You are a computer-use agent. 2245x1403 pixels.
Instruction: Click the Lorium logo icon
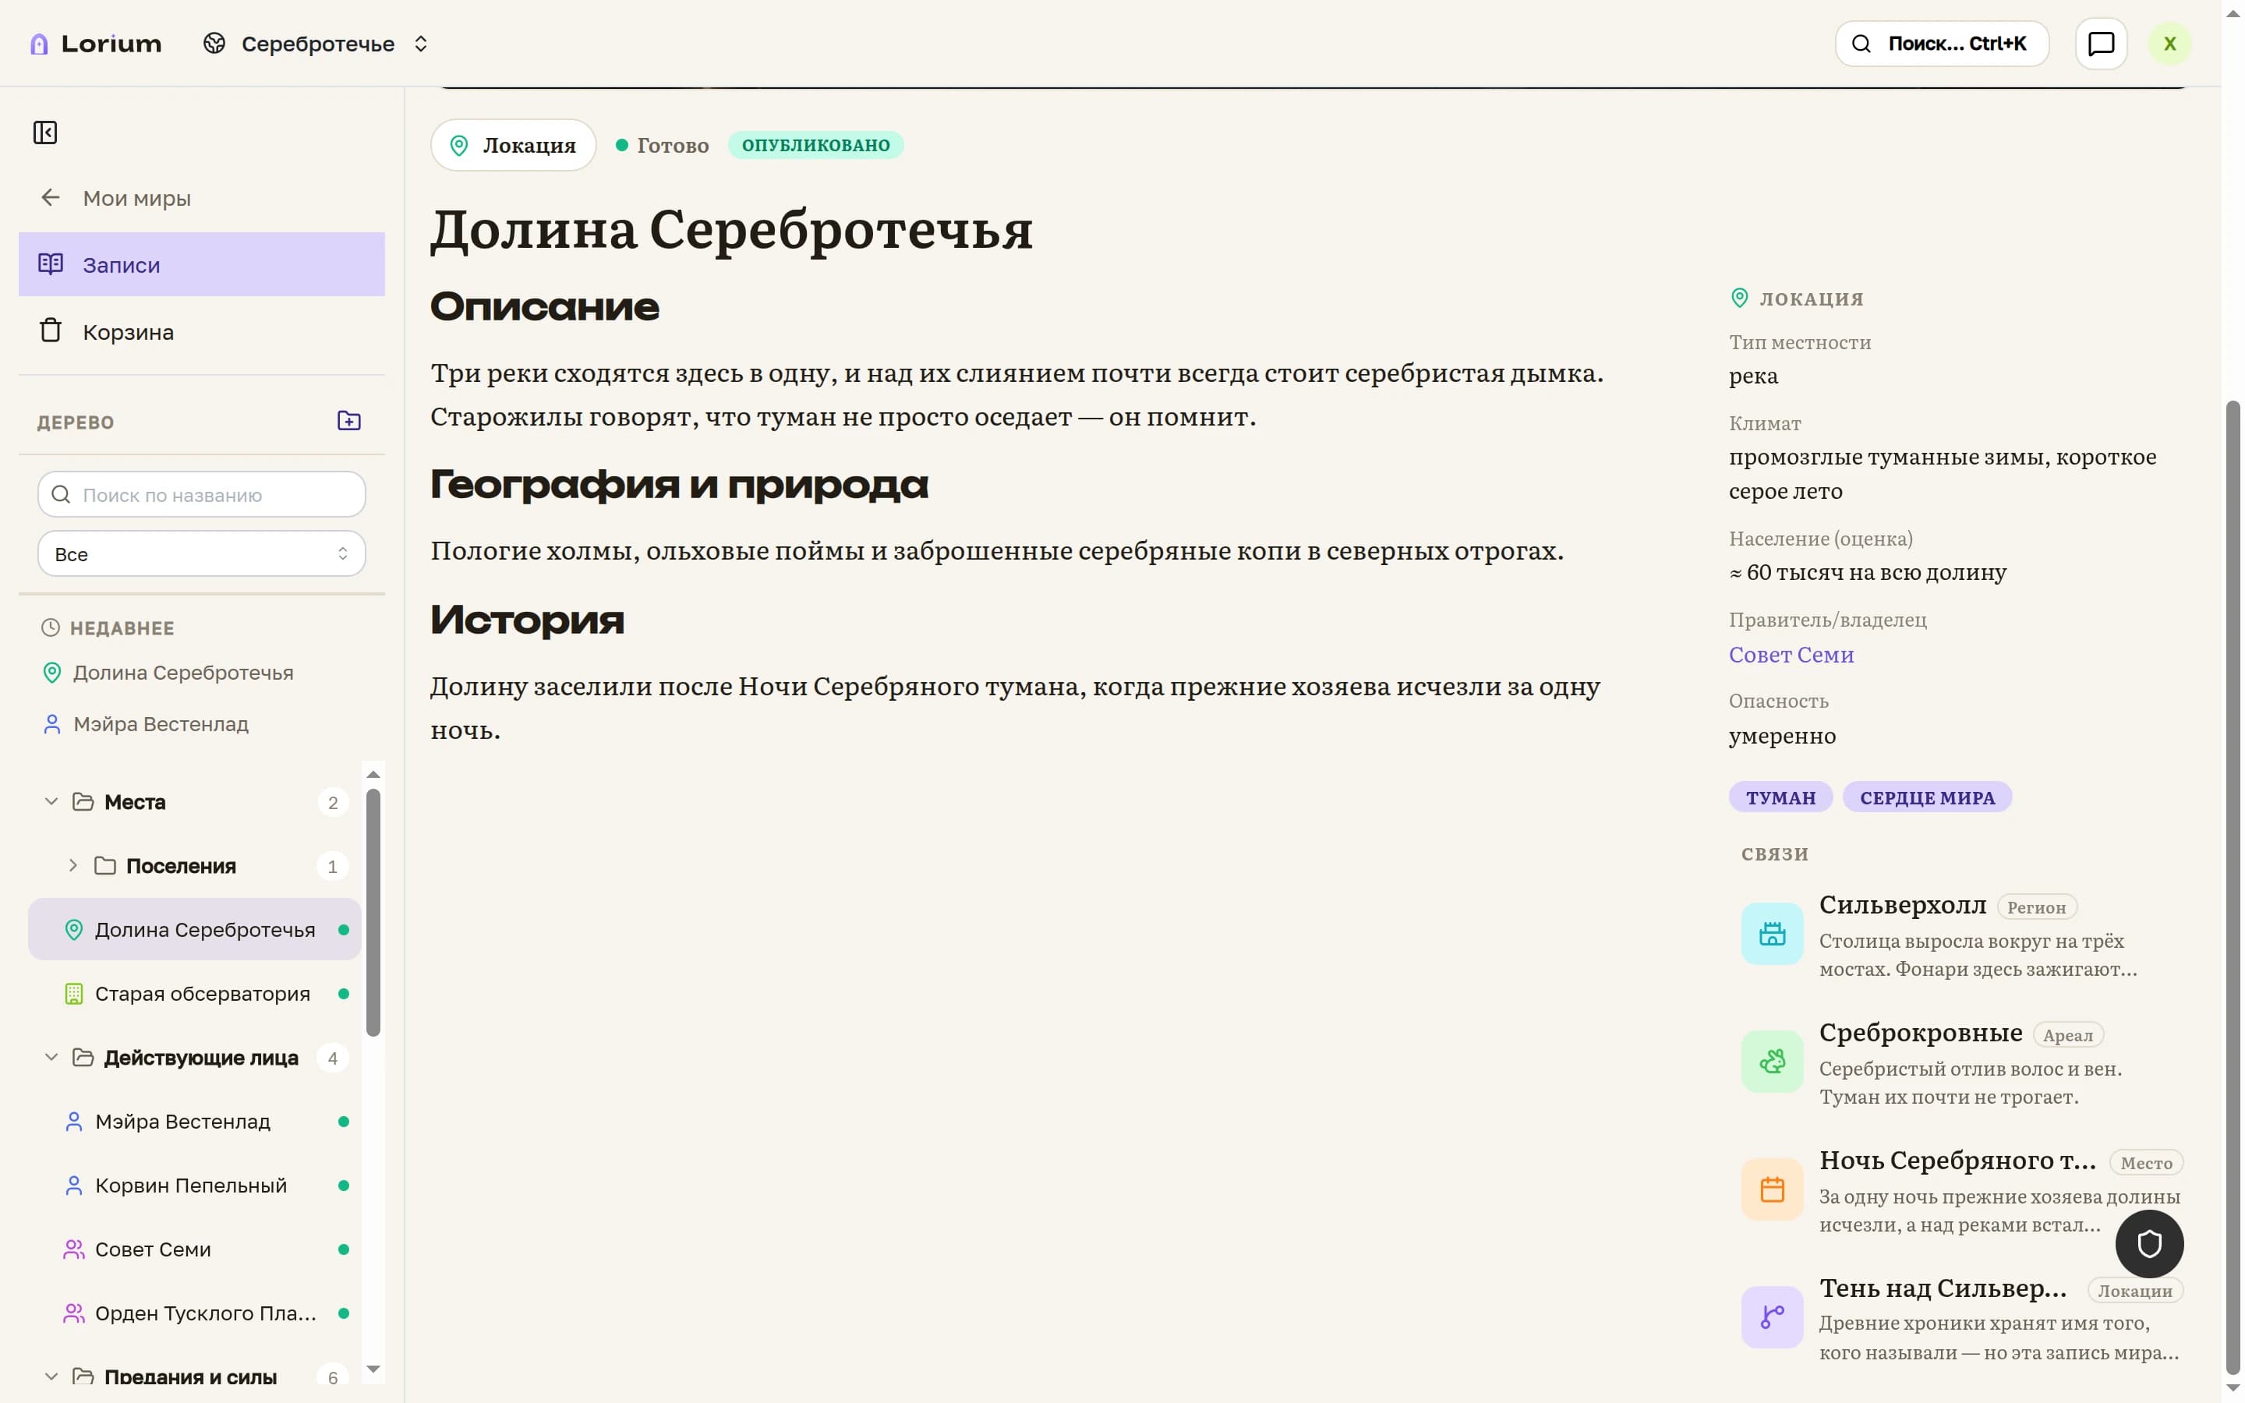pos(39,44)
